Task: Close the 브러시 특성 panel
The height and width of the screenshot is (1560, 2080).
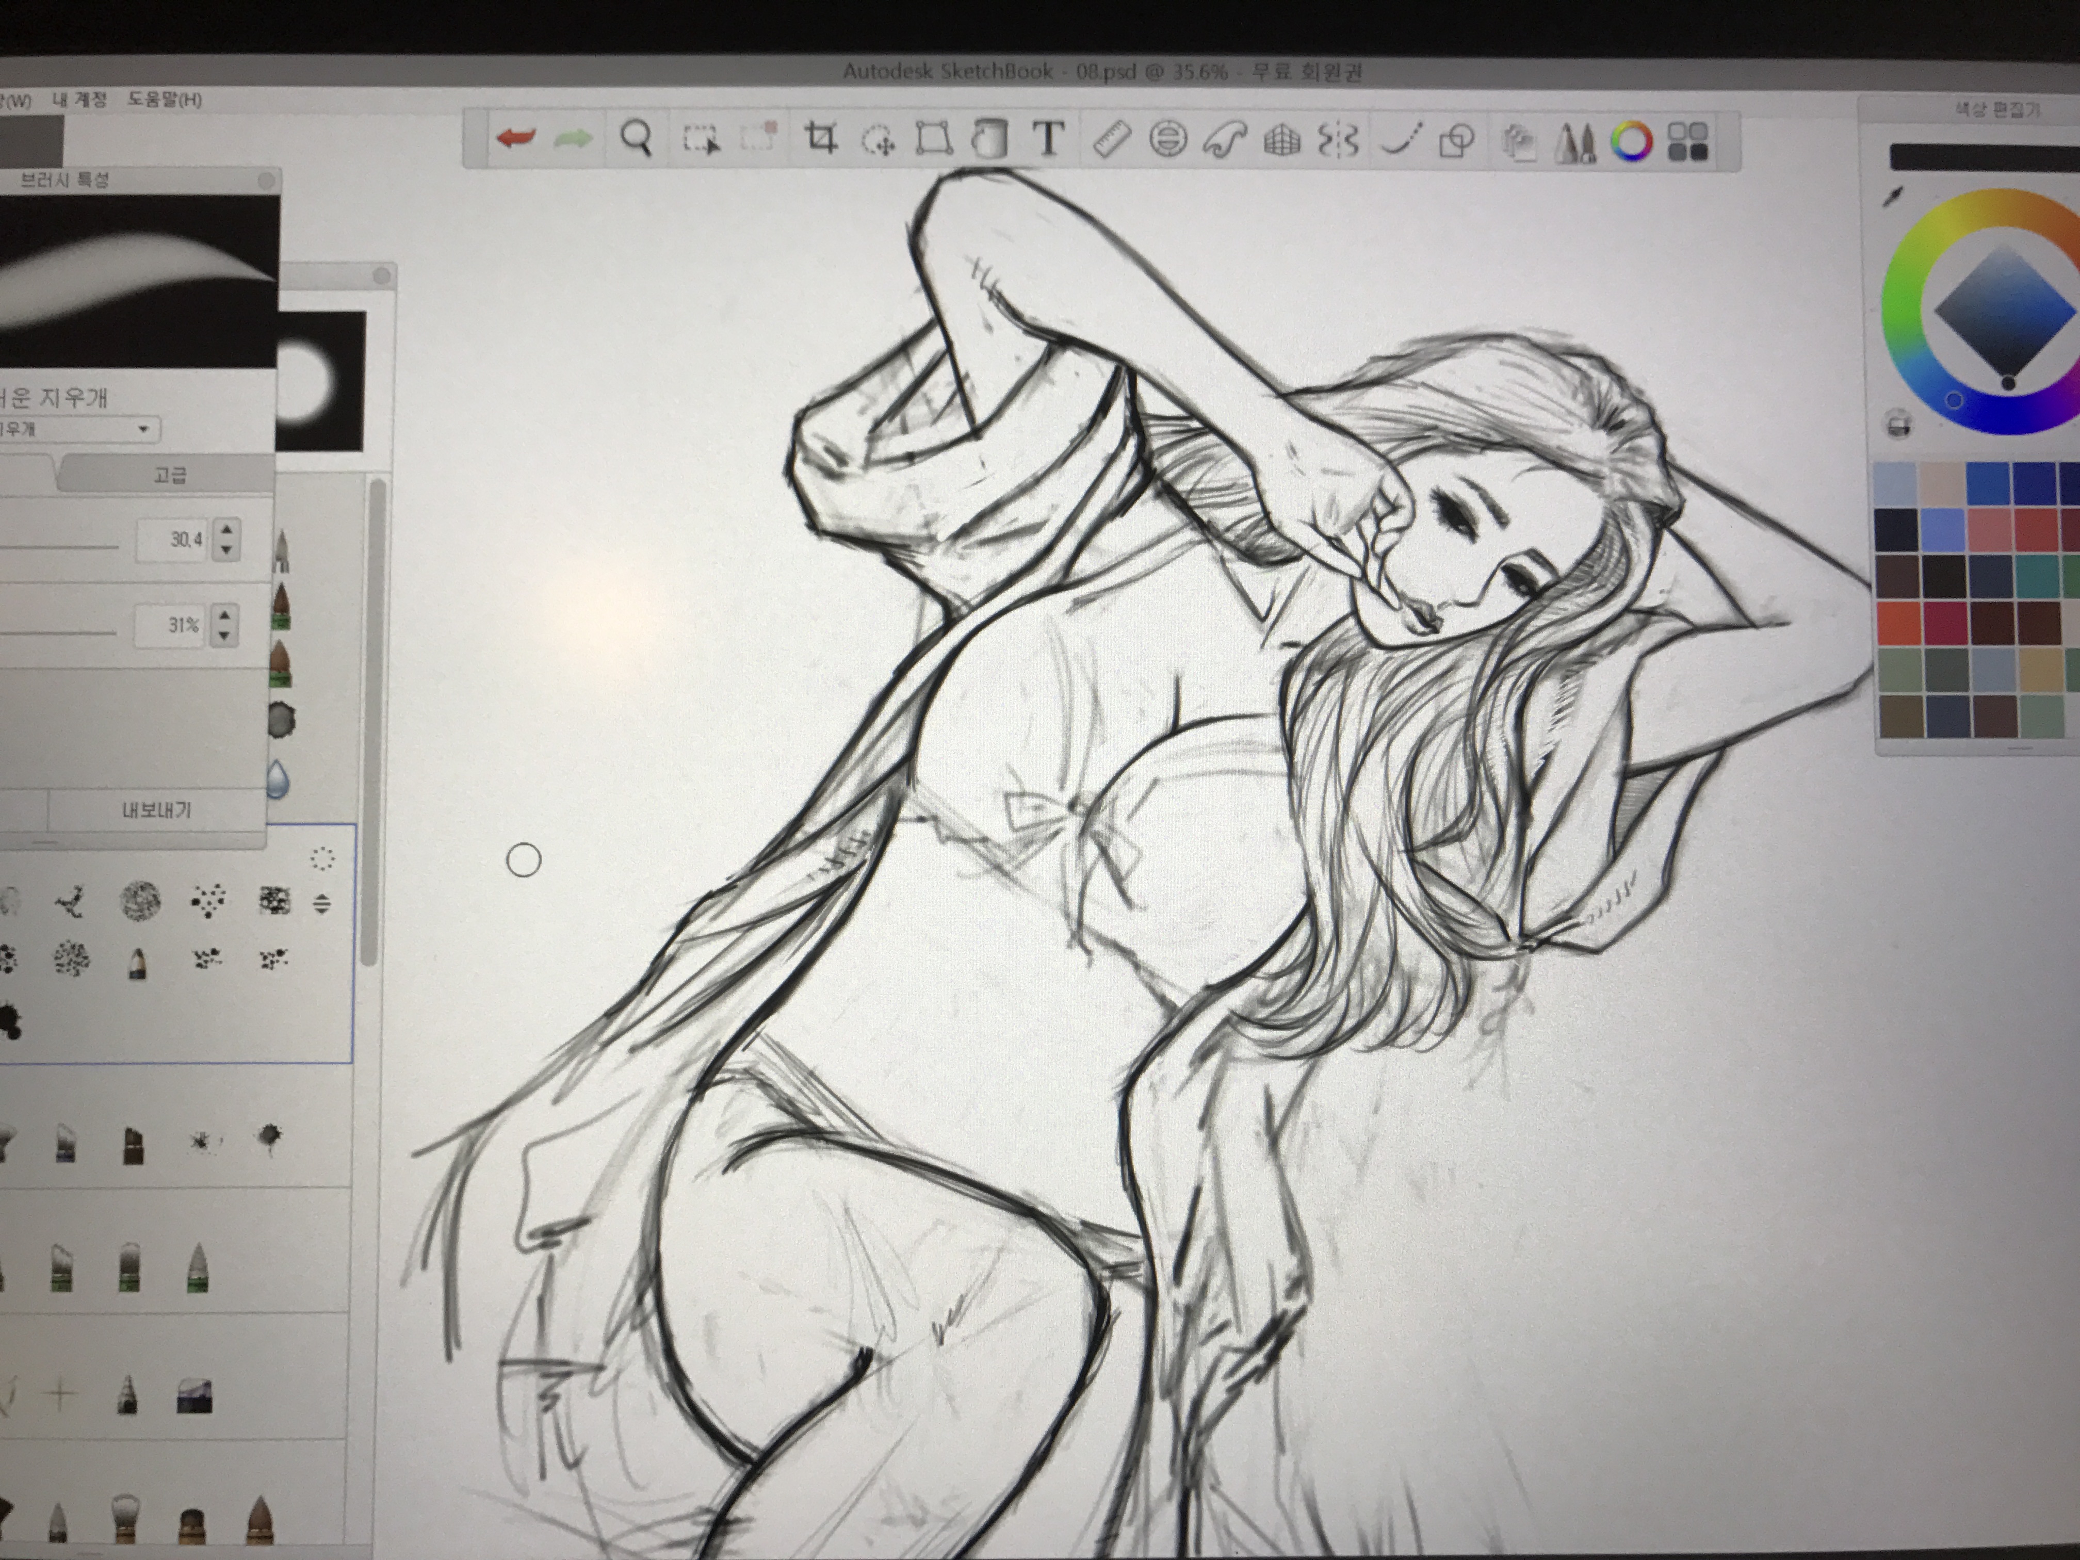Action: coord(267,180)
